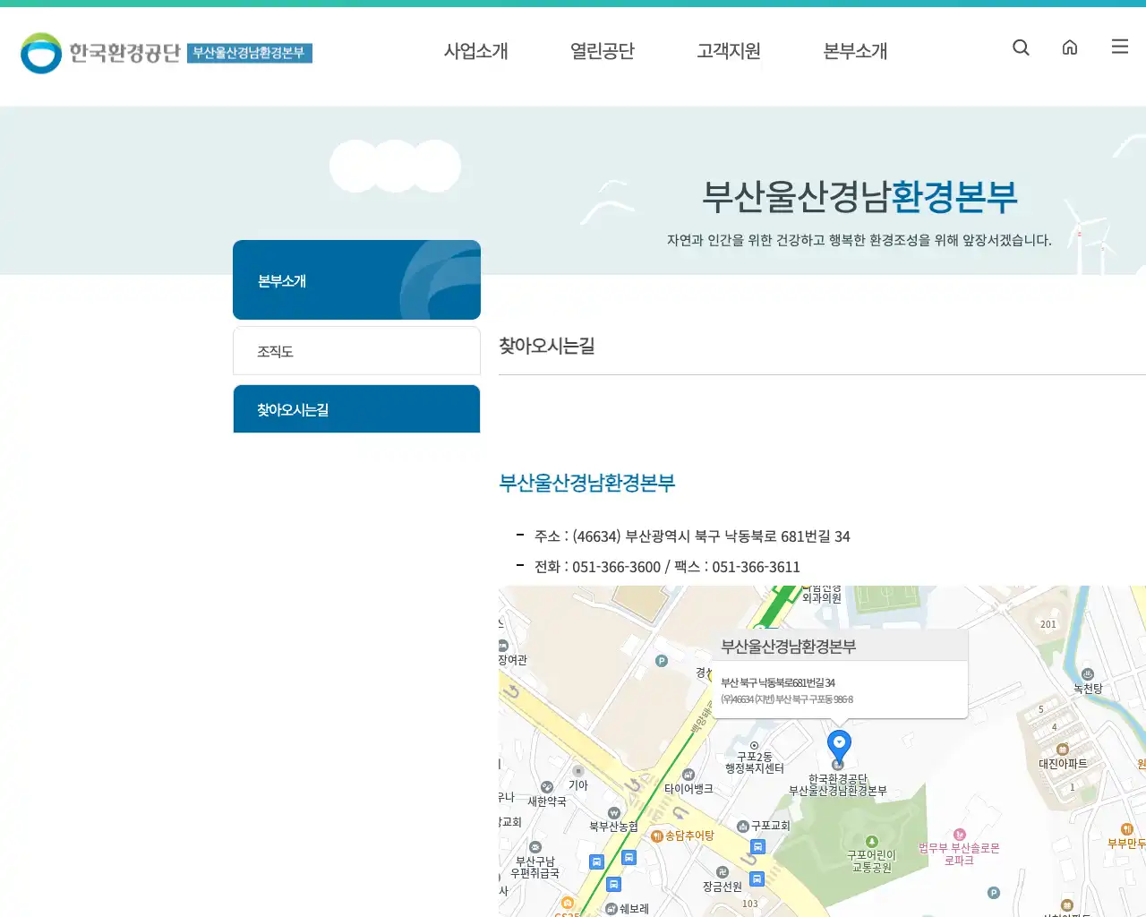This screenshot has height=917, width=1146.
Task: Select 조직도 in the sidebar
Action: [x=356, y=351]
